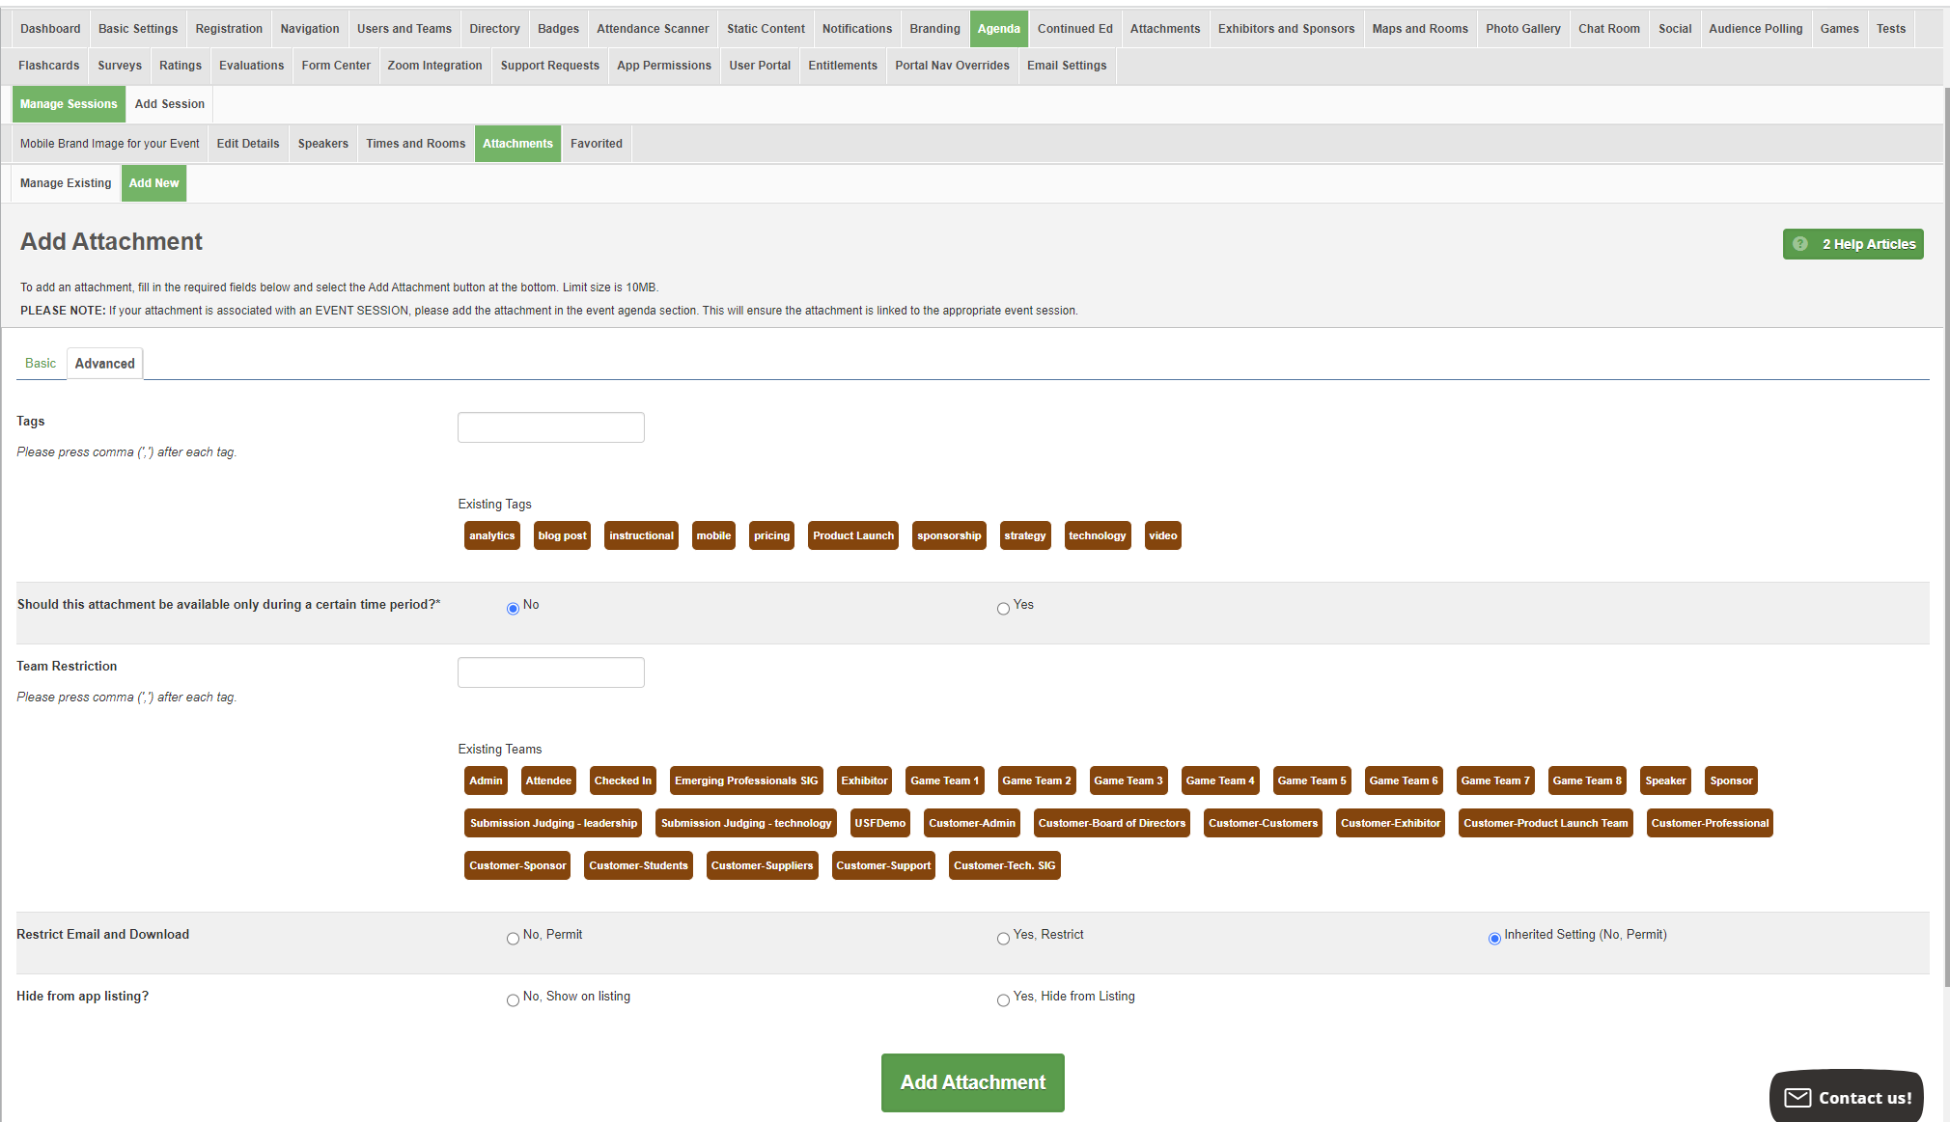Open the Speakers session tab
This screenshot has width=1950, height=1122.
click(322, 144)
